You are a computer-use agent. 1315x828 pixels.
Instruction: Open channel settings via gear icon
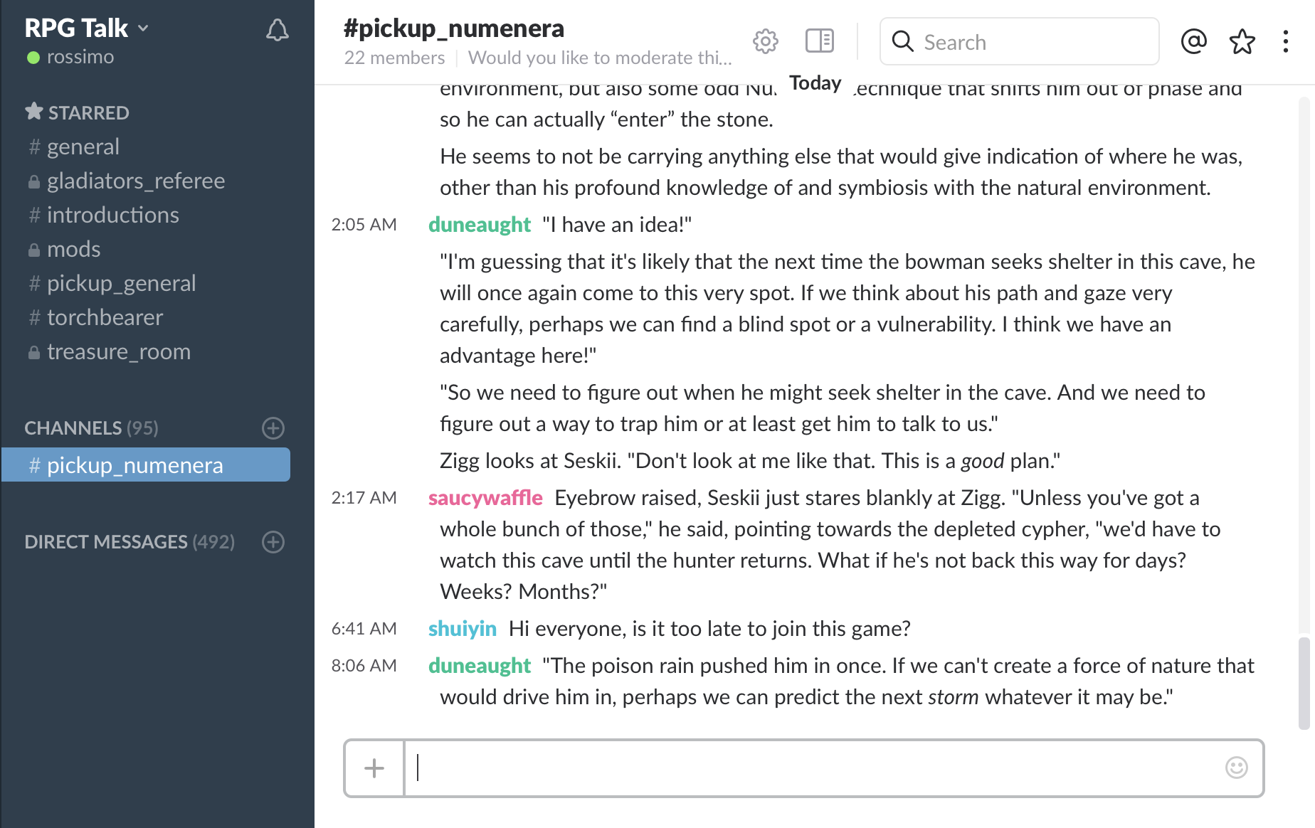[765, 41]
